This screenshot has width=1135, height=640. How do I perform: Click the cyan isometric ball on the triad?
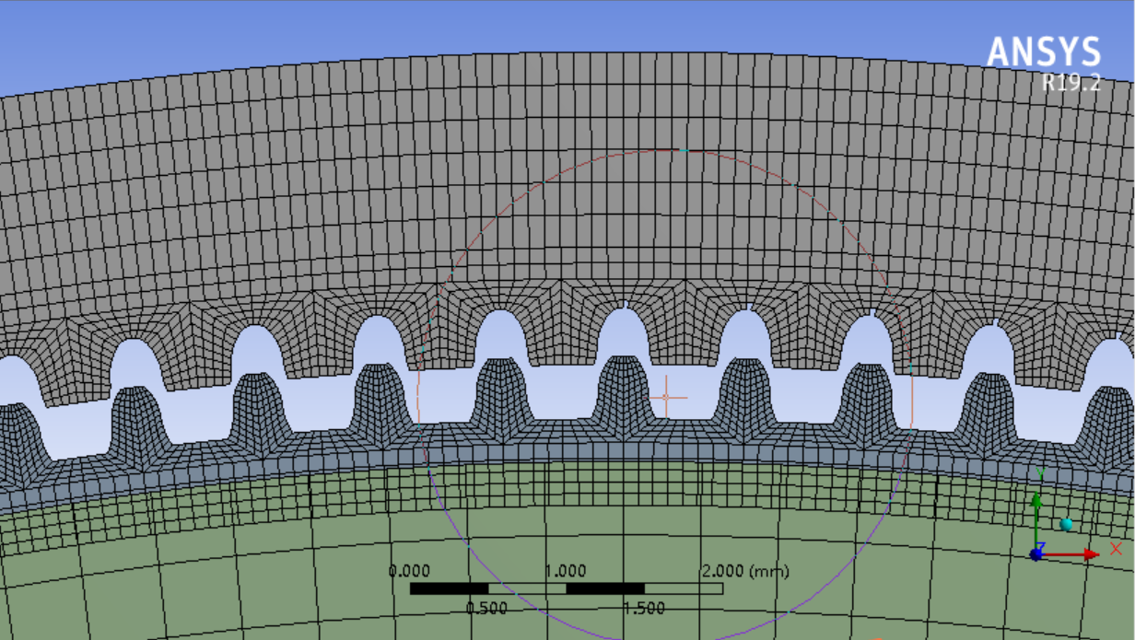(x=1067, y=525)
